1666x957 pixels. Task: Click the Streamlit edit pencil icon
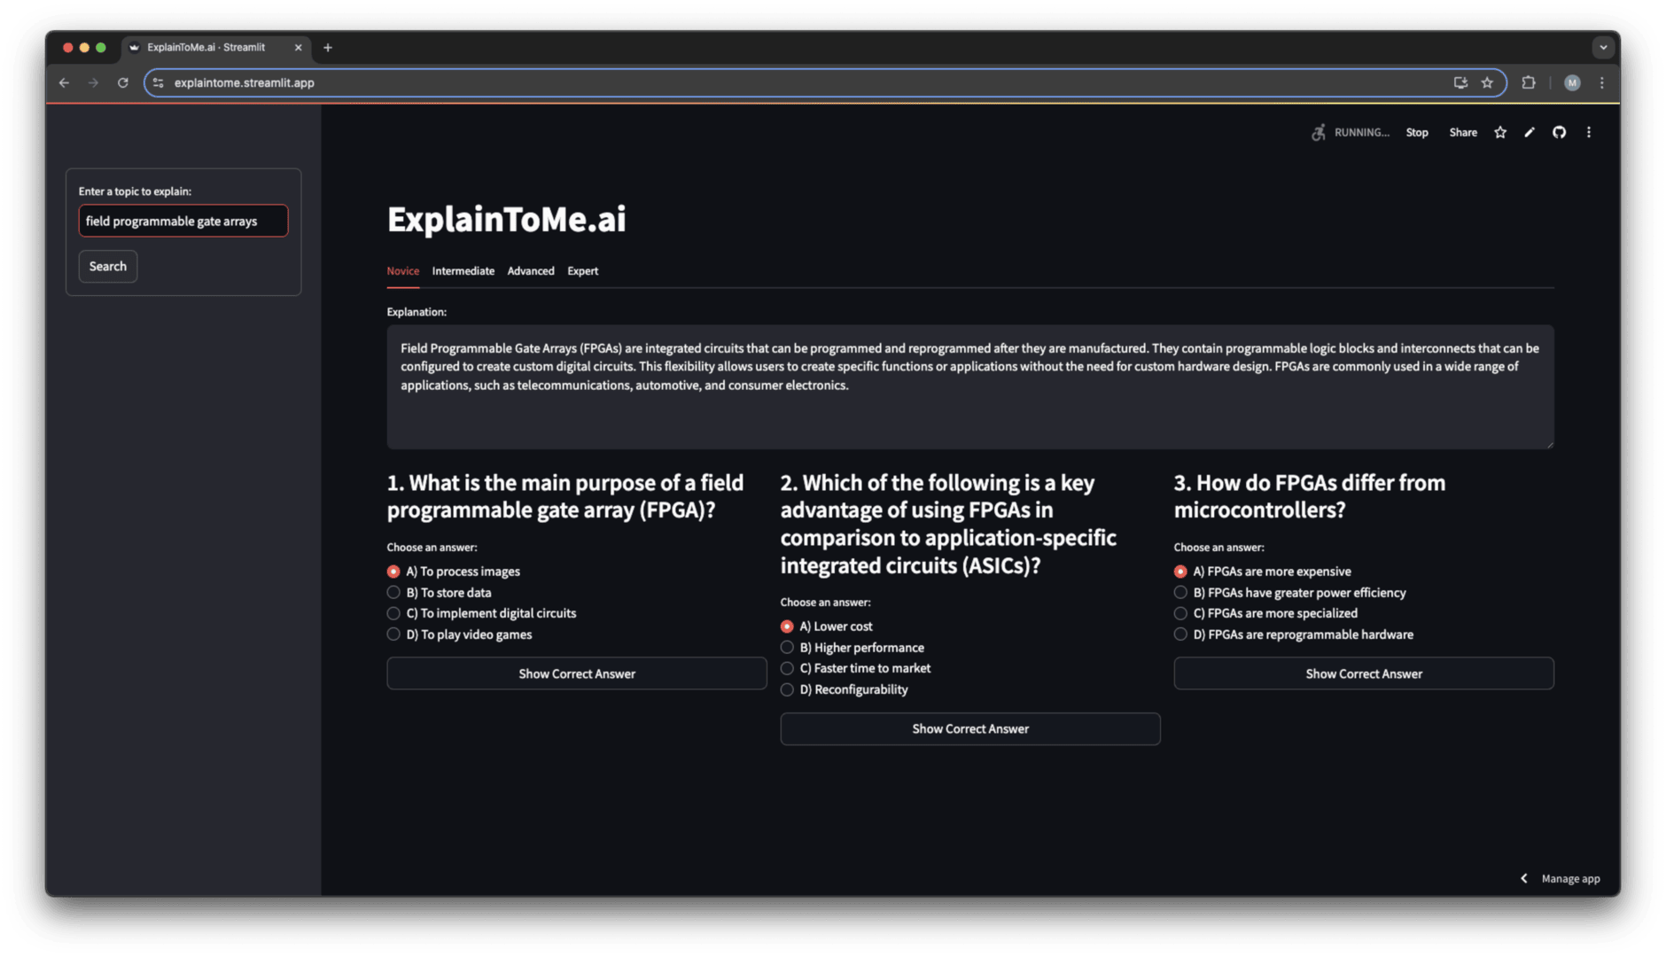pyautogui.click(x=1530, y=132)
